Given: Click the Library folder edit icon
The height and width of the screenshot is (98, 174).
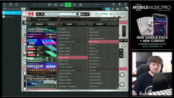Looking at the screenshot, I should coord(30,24).
